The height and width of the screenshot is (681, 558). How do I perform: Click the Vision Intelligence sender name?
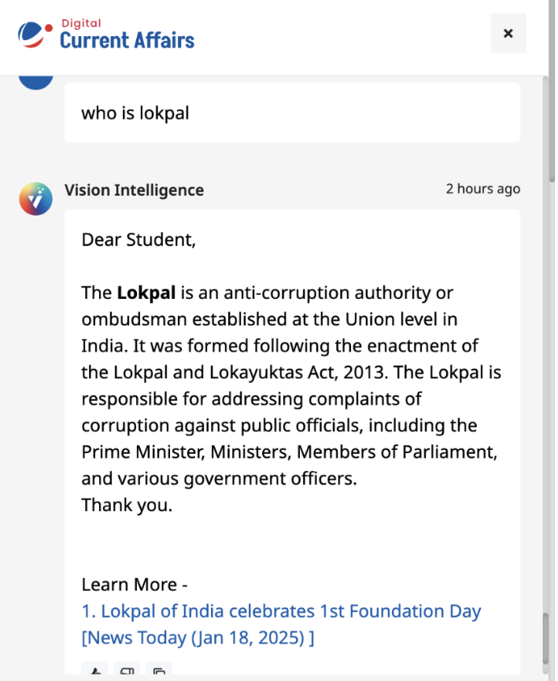click(134, 190)
